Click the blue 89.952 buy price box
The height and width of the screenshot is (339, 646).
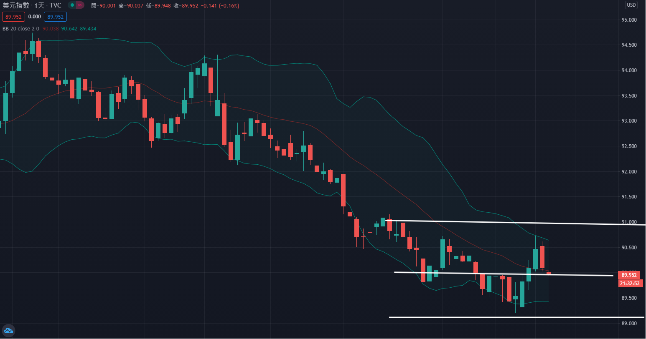tap(55, 17)
